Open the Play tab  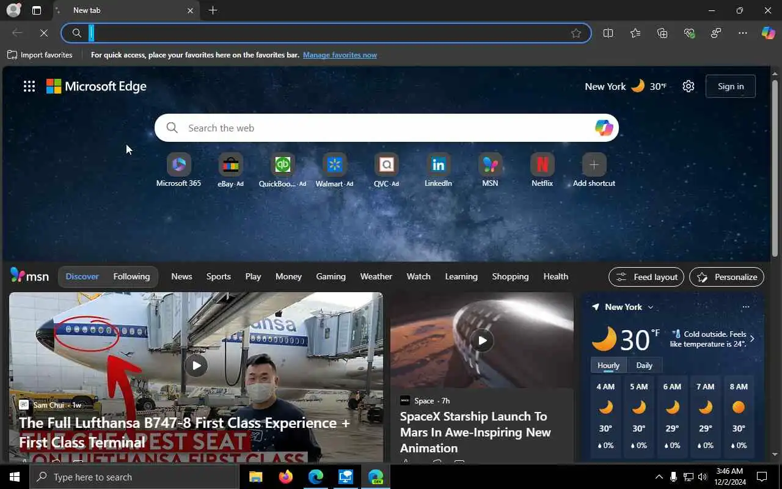(253, 276)
